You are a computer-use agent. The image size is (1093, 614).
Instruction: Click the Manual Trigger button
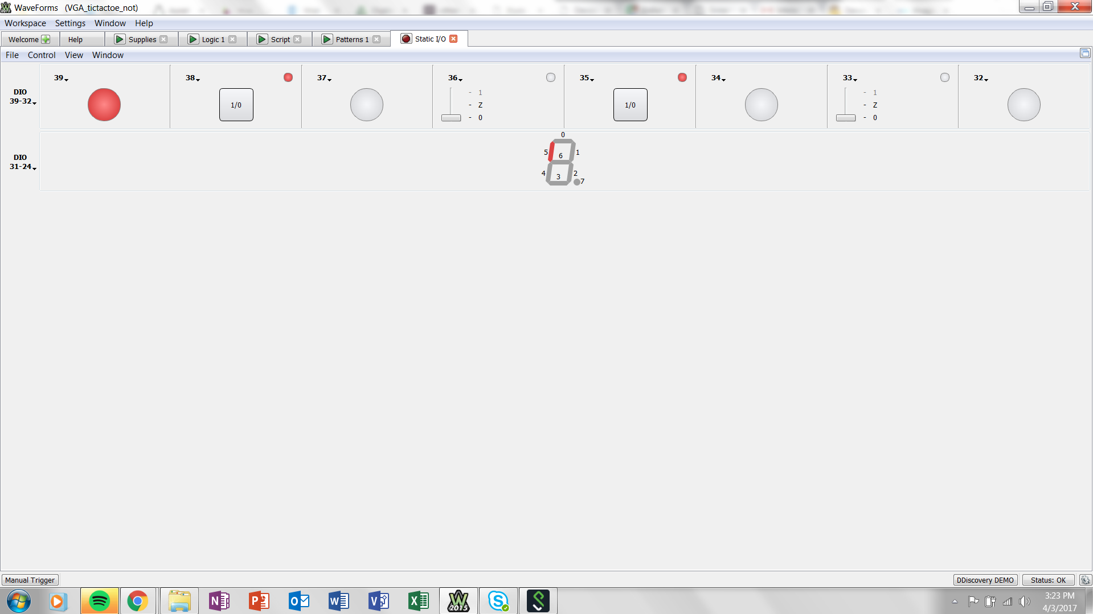[x=30, y=580]
